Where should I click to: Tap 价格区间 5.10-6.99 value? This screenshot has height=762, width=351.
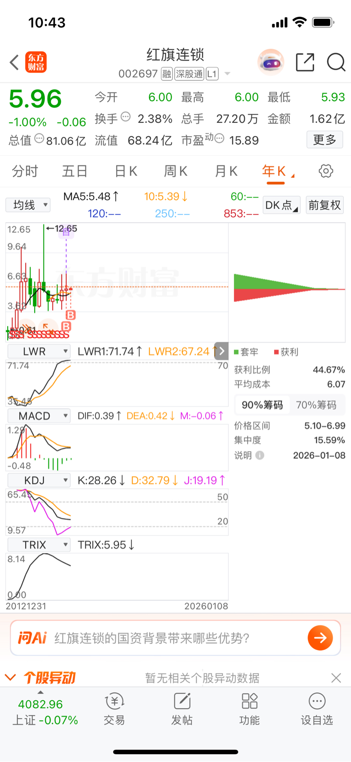tap(325, 426)
